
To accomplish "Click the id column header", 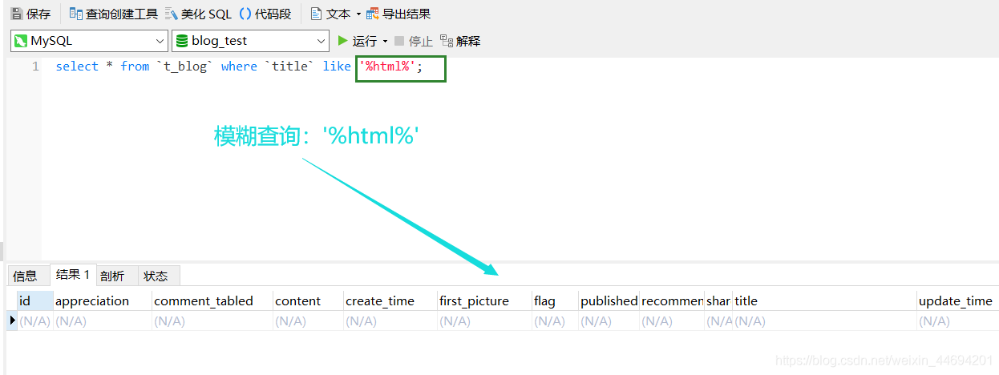I will click(x=35, y=300).
